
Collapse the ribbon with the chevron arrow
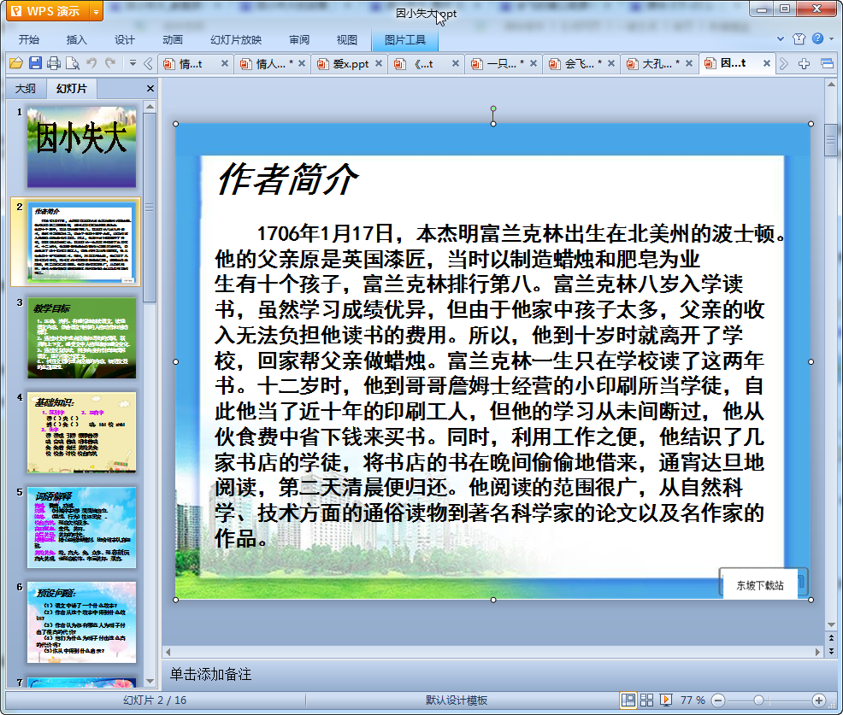pyautogui.click(x=781, y=38)
